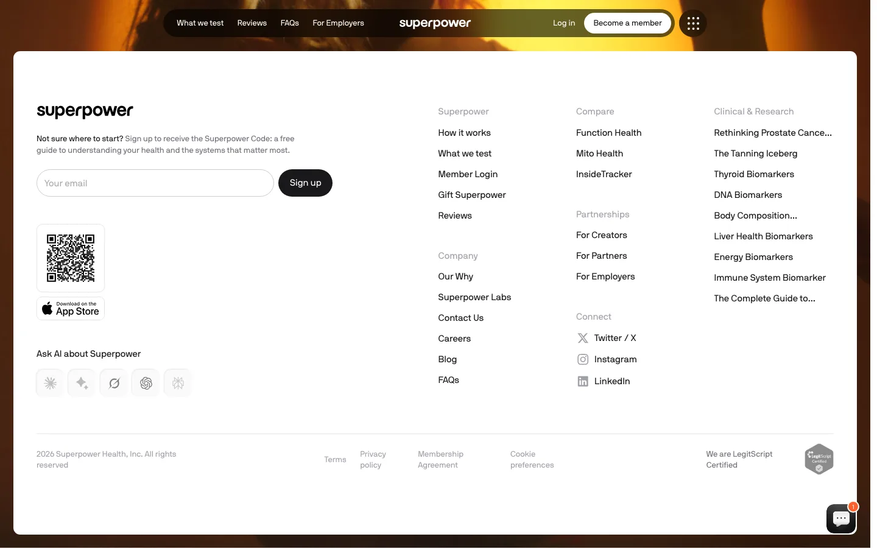Open The Tanning Iceberg article
Screen dimensions: 877x548
pos(756,153)
